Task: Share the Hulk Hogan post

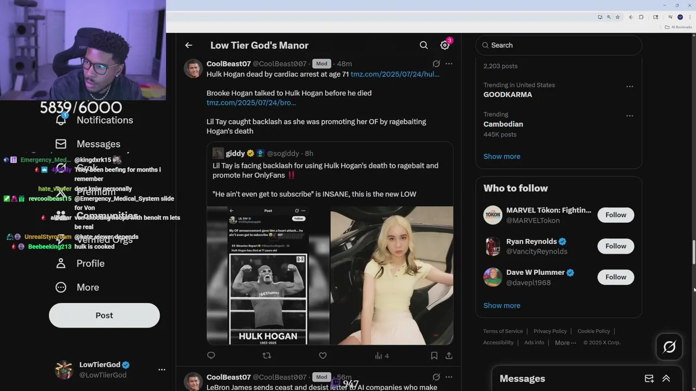Action: click(449, 356)
